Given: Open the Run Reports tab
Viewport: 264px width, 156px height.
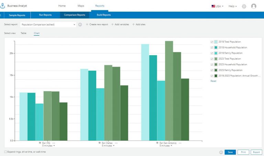Looking at the screenshot, I should click(45, 15).
